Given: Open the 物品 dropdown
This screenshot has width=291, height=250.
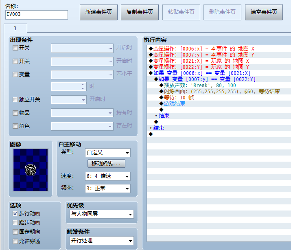Looking at the screenshot, I should (82, 113).
